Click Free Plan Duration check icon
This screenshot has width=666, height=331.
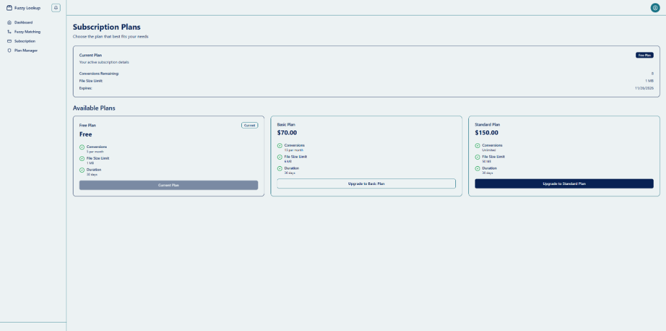click(x=82, y=170)
